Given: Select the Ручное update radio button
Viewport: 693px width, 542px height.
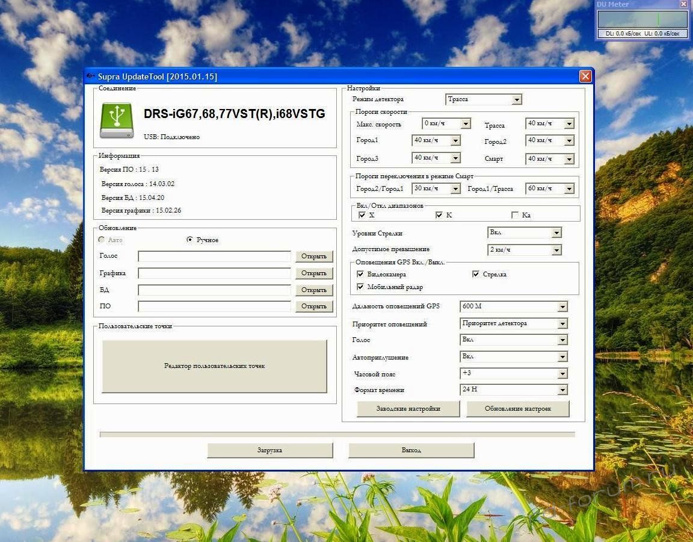Looking at the screenshot, I should (190, 240).
